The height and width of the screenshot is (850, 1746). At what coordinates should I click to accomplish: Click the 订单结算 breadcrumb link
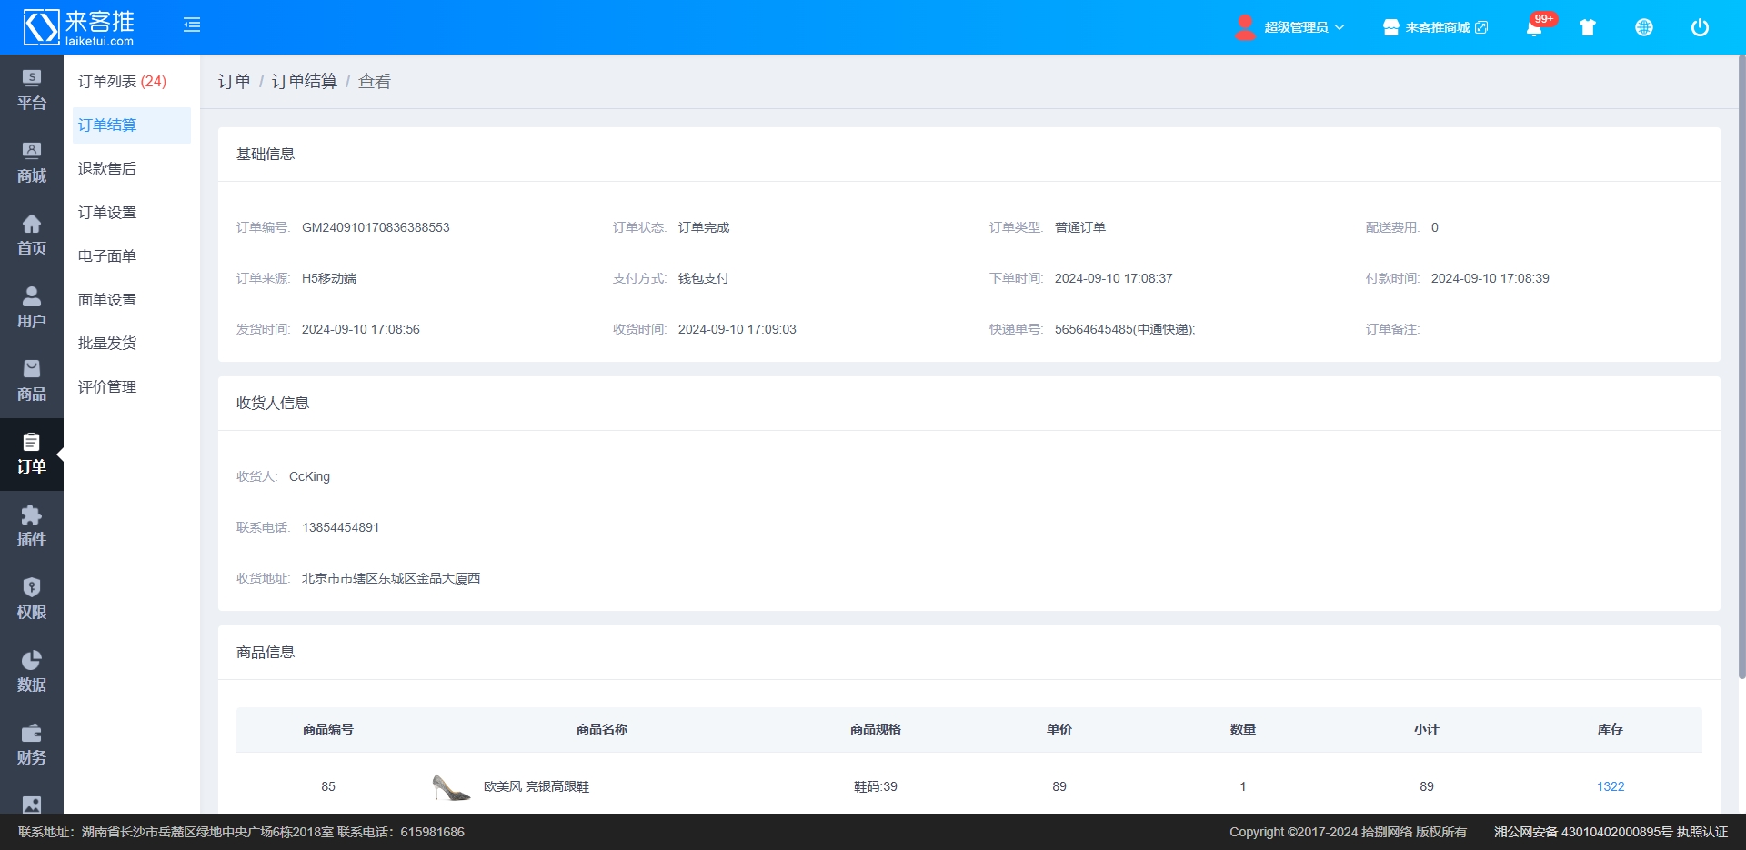pos(304,82)
